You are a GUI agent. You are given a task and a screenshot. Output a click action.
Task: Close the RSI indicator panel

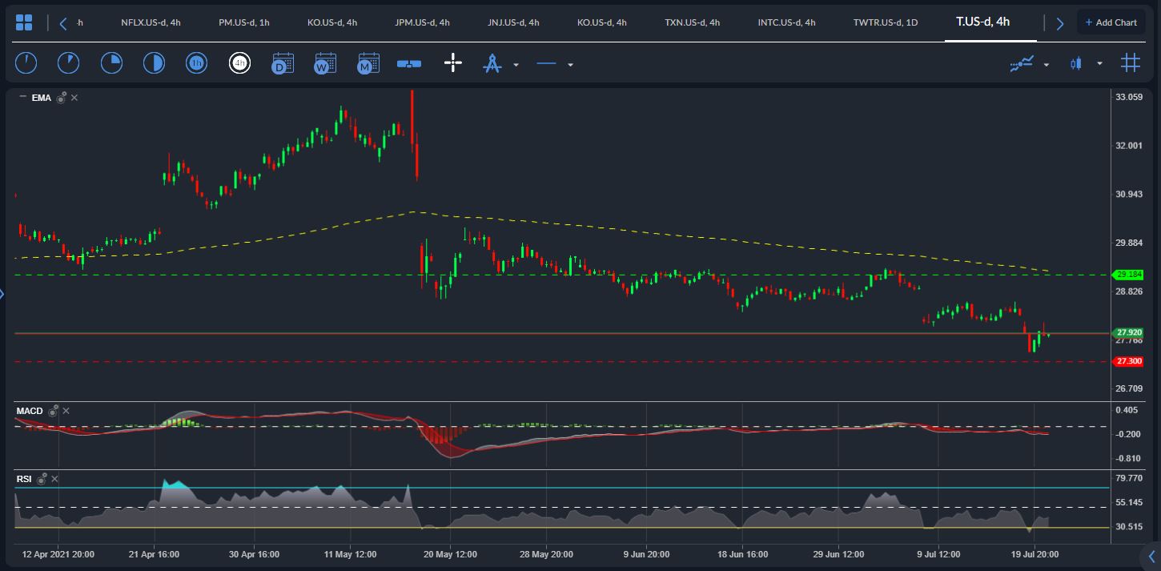tap(54, 479)
